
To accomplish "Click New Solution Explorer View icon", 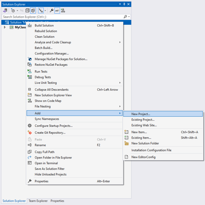I will (30, 95).
